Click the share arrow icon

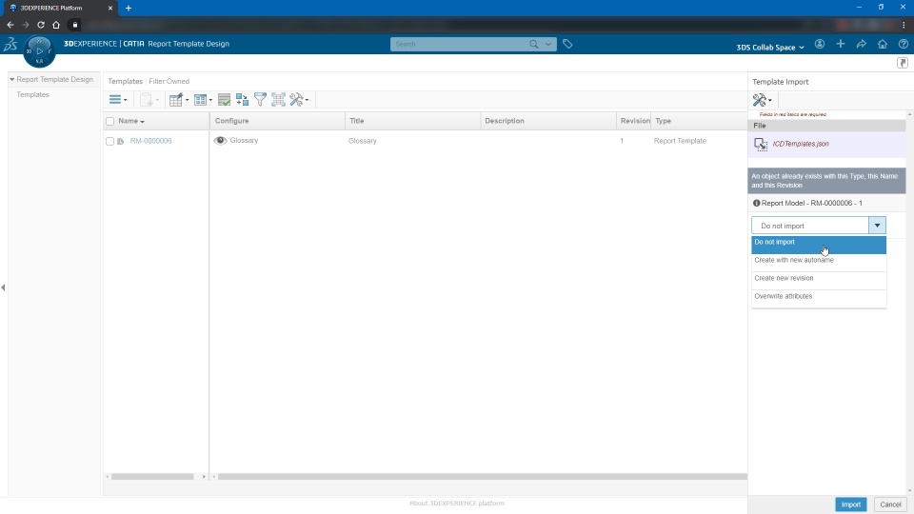[862, 45]
